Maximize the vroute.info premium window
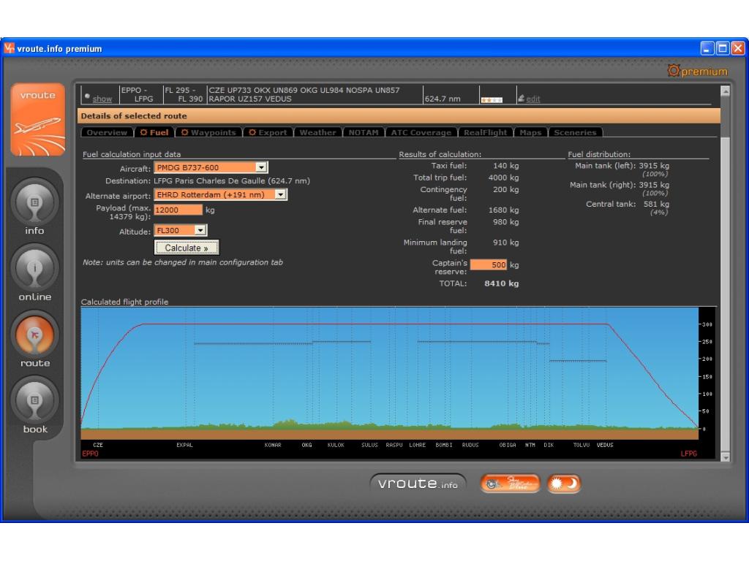749x561 pixels. (x=722, y=48)
